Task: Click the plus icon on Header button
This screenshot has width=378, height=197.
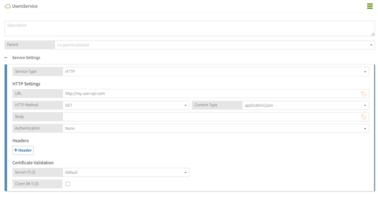Action: 16,150
